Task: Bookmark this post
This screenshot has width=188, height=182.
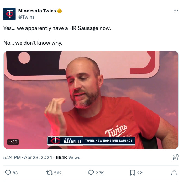Action: pos(133,173)
